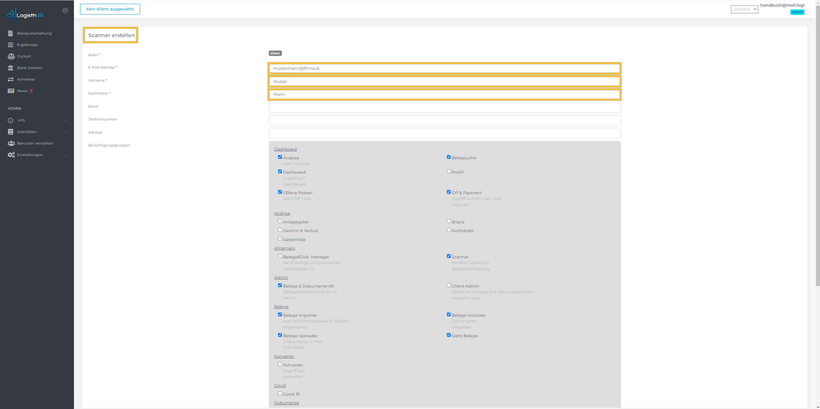Check the Kontoblatt checkbox

coord(449,230)
